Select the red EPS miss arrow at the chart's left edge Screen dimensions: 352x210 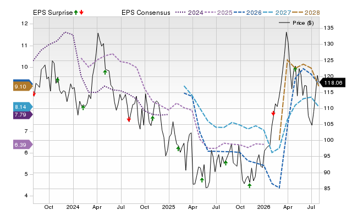pyautogui.click(x=34, y=94)
